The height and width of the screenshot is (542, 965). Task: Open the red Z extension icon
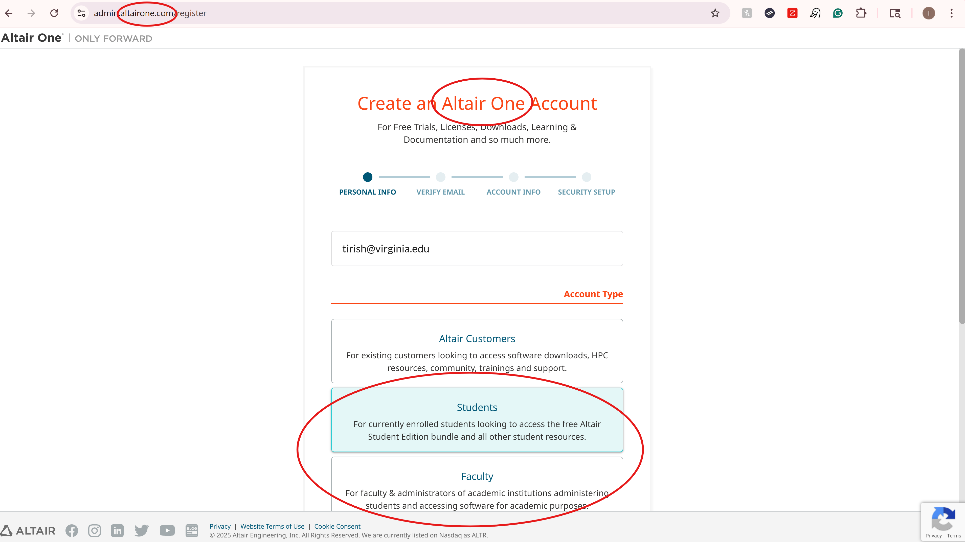792,13
